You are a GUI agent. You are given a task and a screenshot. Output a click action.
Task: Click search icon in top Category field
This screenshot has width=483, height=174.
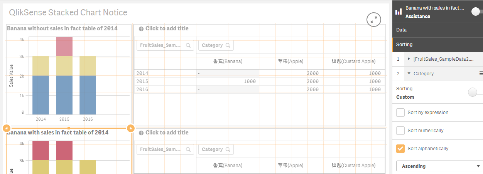pyautogui.click(x=228, y=45)
